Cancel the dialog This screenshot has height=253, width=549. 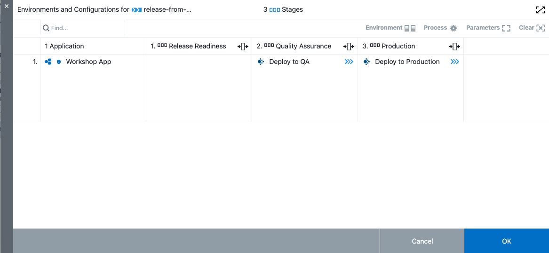click(422, 241)
